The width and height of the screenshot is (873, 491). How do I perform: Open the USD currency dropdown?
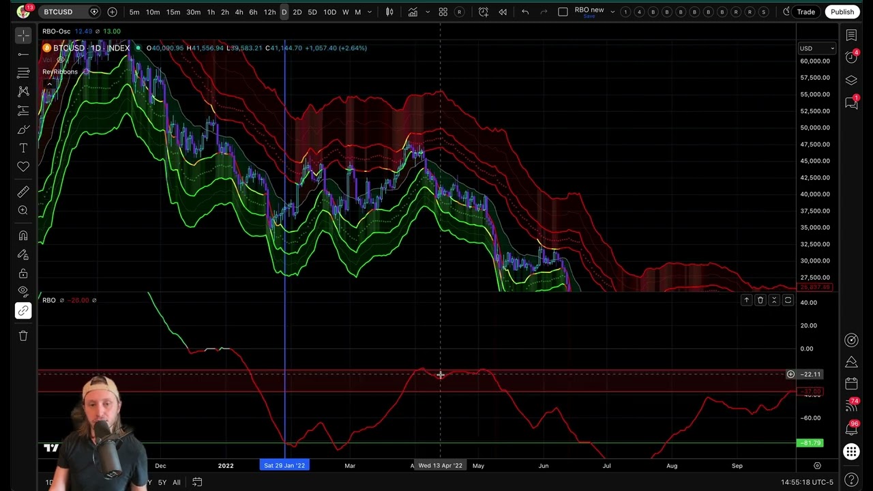tap(817, 48)
